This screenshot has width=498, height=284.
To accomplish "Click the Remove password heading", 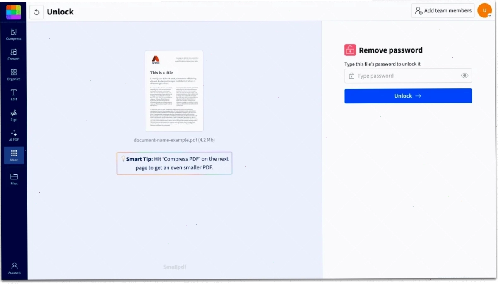I will (x=390, y=50).
